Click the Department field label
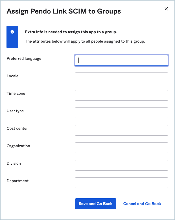The width and height of the screenshot is (175, 220). click(18, 181)
